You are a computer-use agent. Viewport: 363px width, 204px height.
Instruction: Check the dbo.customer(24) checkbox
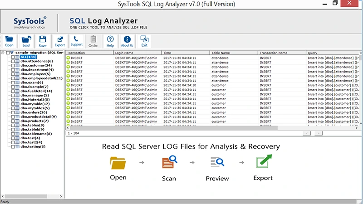point(13,65)
